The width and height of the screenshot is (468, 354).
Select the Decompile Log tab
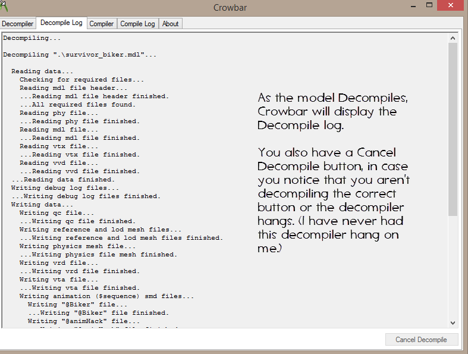[61, 23]
